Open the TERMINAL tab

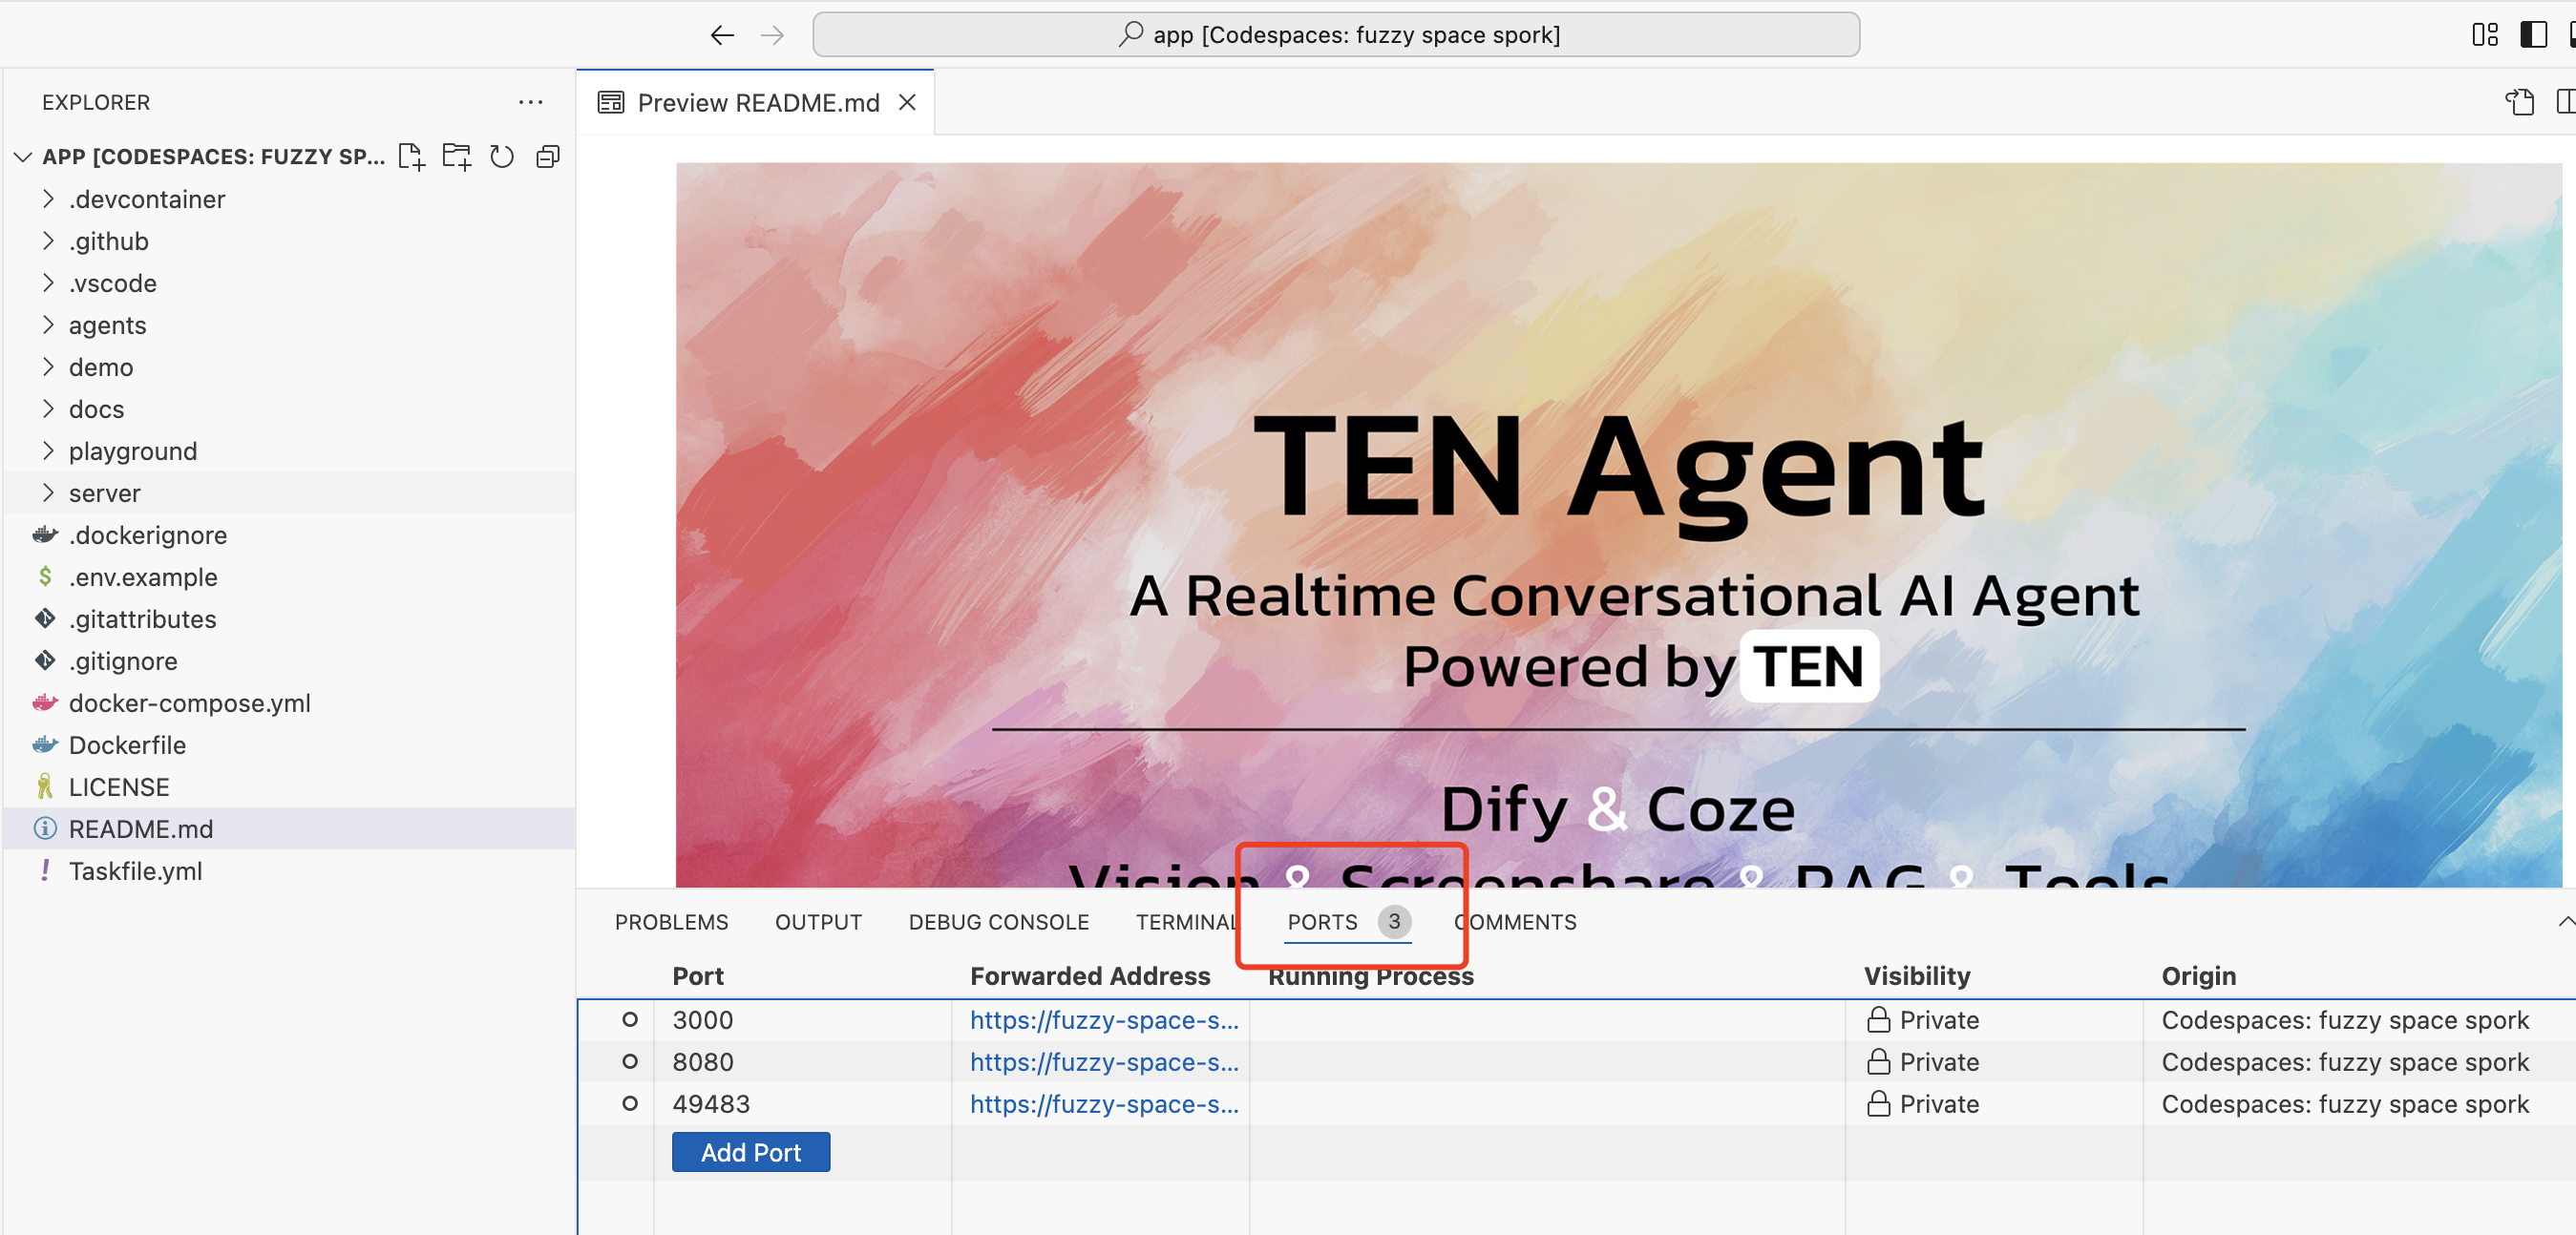(x=1186, y=922)
